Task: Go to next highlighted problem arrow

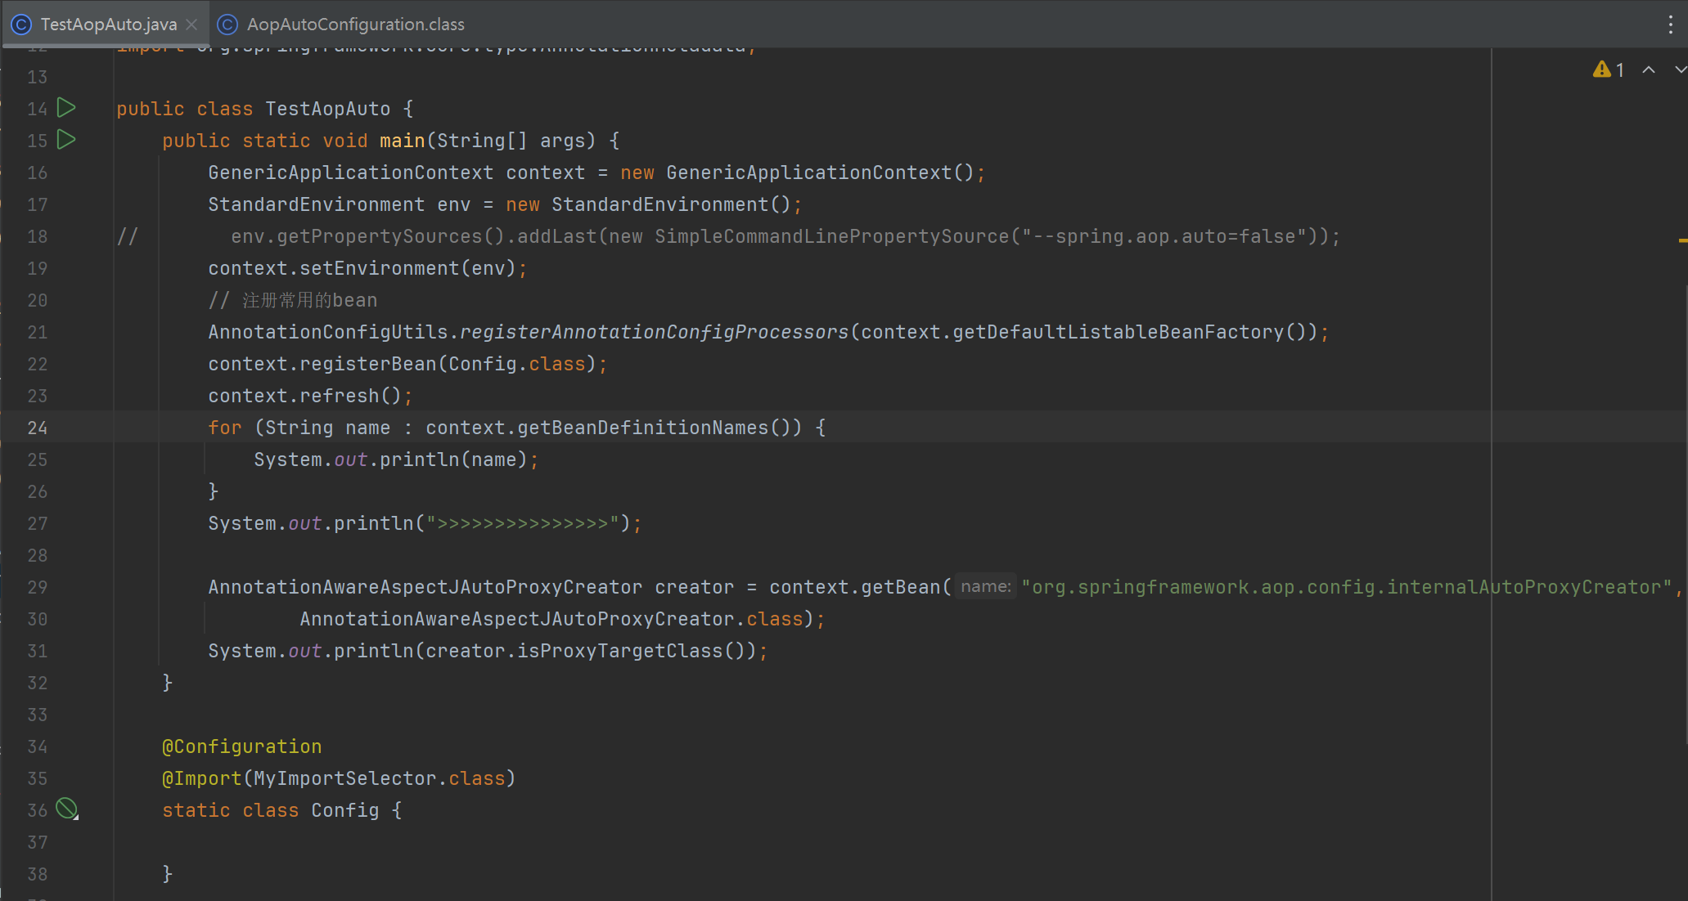Action: [1680, 70]
